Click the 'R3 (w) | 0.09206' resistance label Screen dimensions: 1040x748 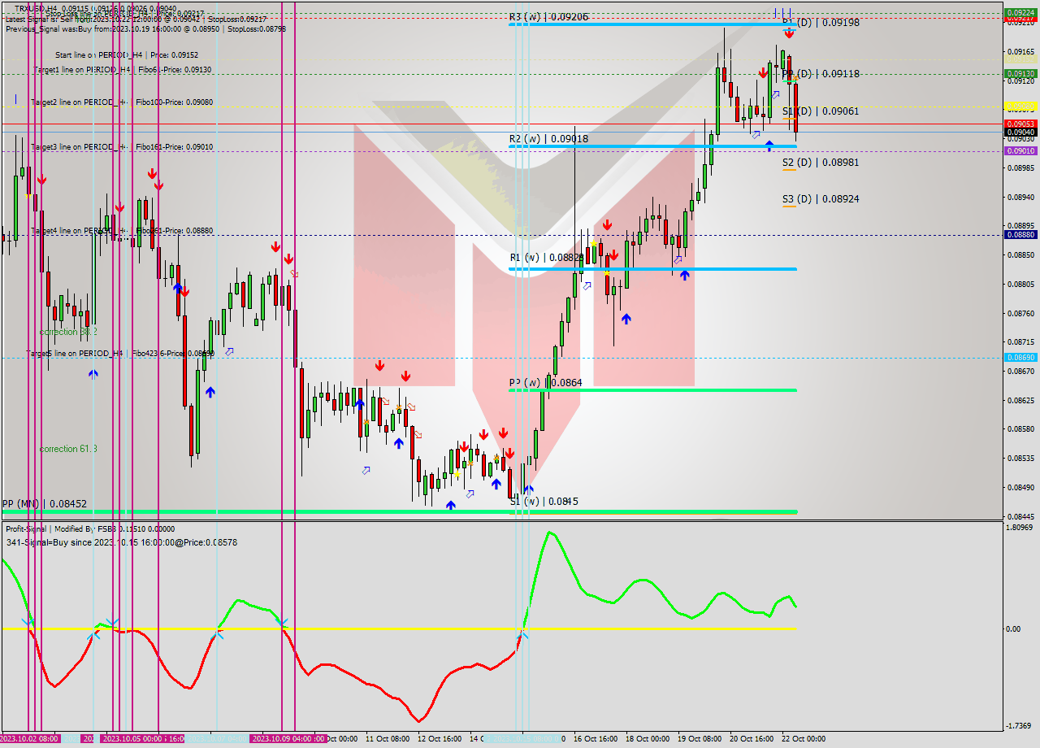(x=548, y=16)
